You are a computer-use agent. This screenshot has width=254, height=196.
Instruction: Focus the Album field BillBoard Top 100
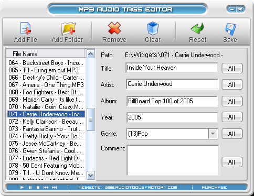click(x=172, y=101)
